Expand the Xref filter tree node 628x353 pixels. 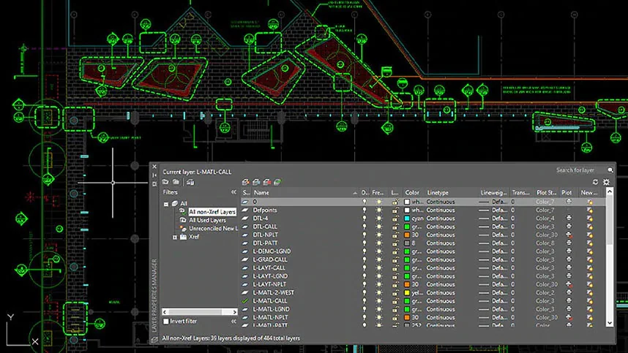[x=174, y=237]
